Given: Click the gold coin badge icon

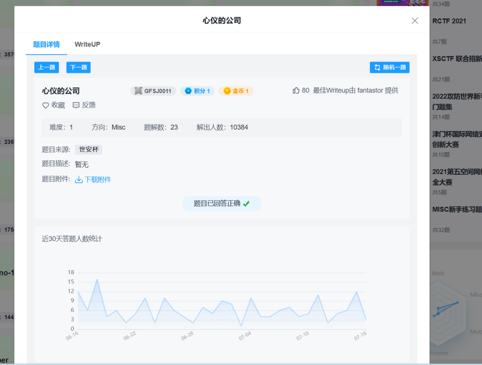Looking at the screenshot, I should click(227, 91).
